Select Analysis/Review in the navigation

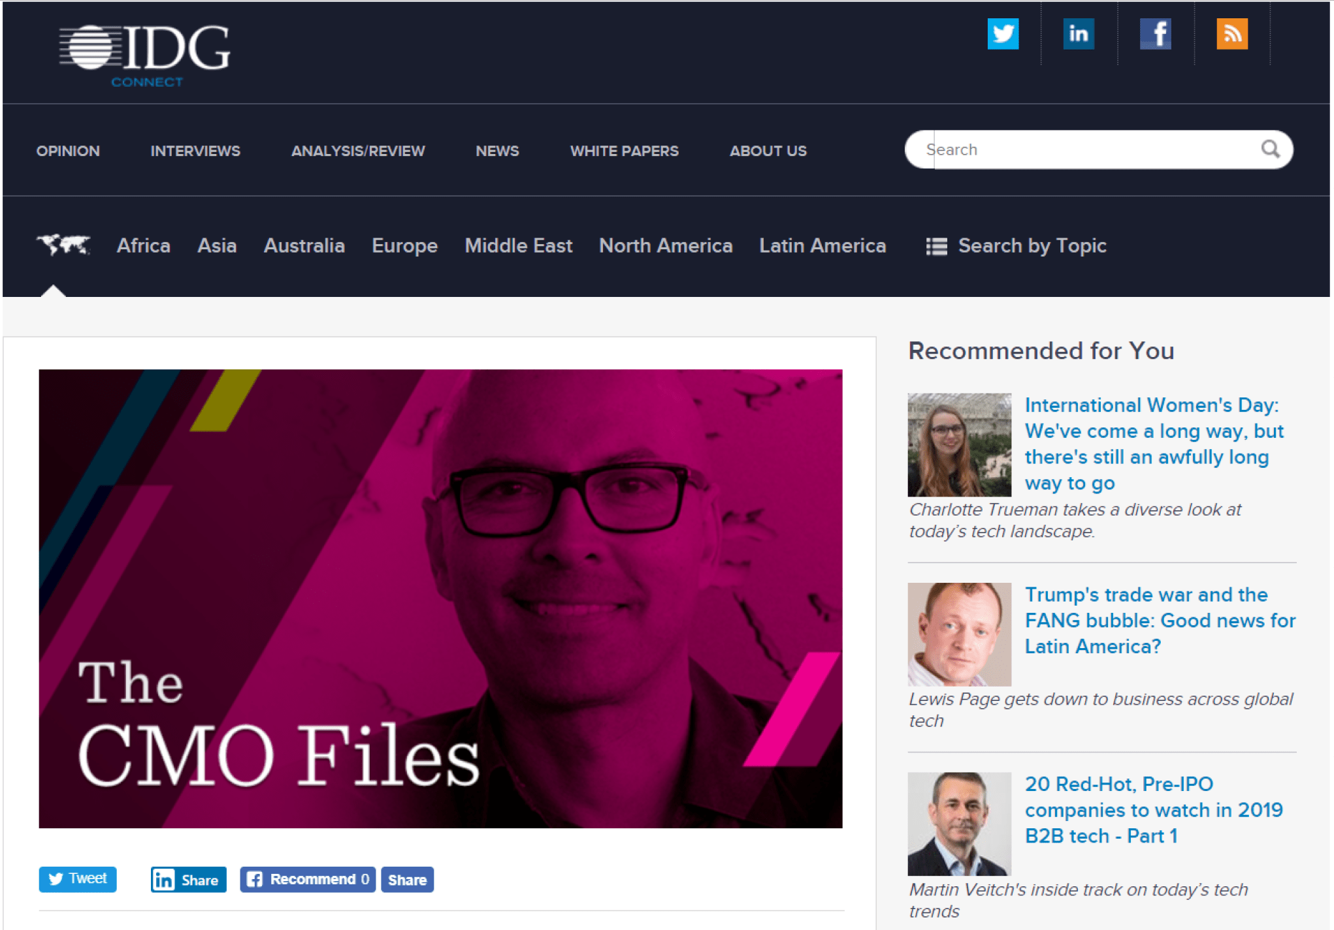(358, 151)
